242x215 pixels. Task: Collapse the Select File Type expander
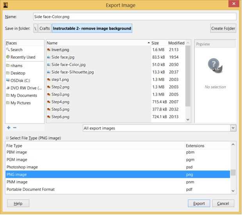pyautogui.click(x=7, y=138)
